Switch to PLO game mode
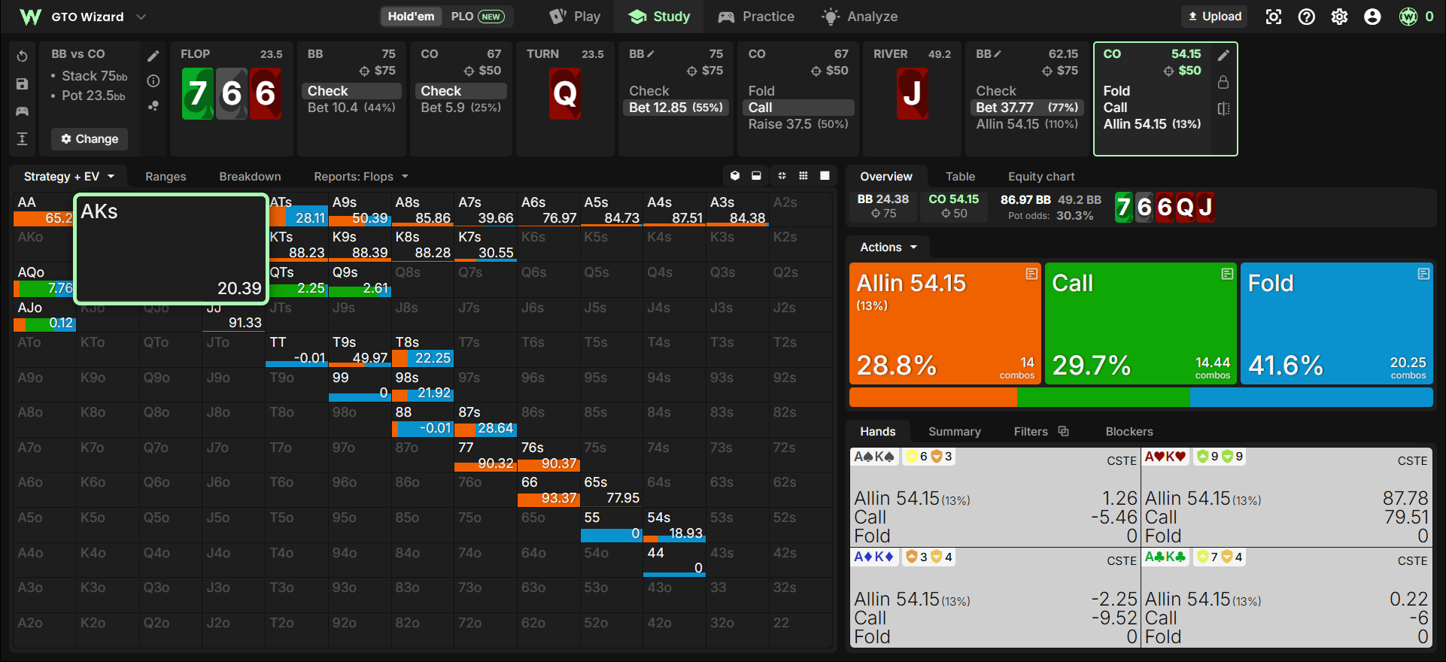 tap(477, 17)
